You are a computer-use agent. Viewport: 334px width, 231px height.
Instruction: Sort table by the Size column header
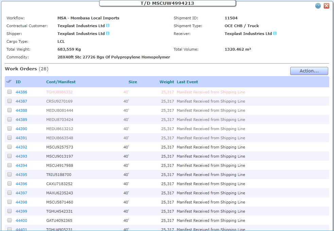tap(133, 82)
